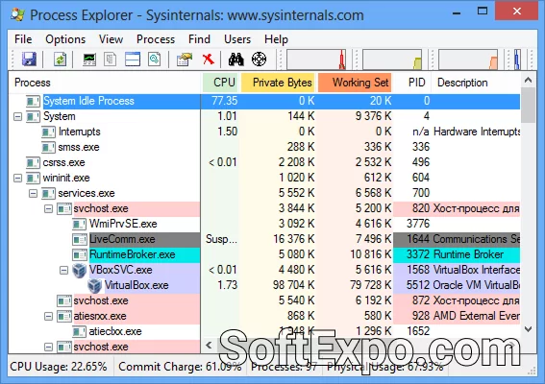Click PID 5512 cell for VirtualBox
The height and width of the screenshot is (384, 545).
[x=418, y=285]
